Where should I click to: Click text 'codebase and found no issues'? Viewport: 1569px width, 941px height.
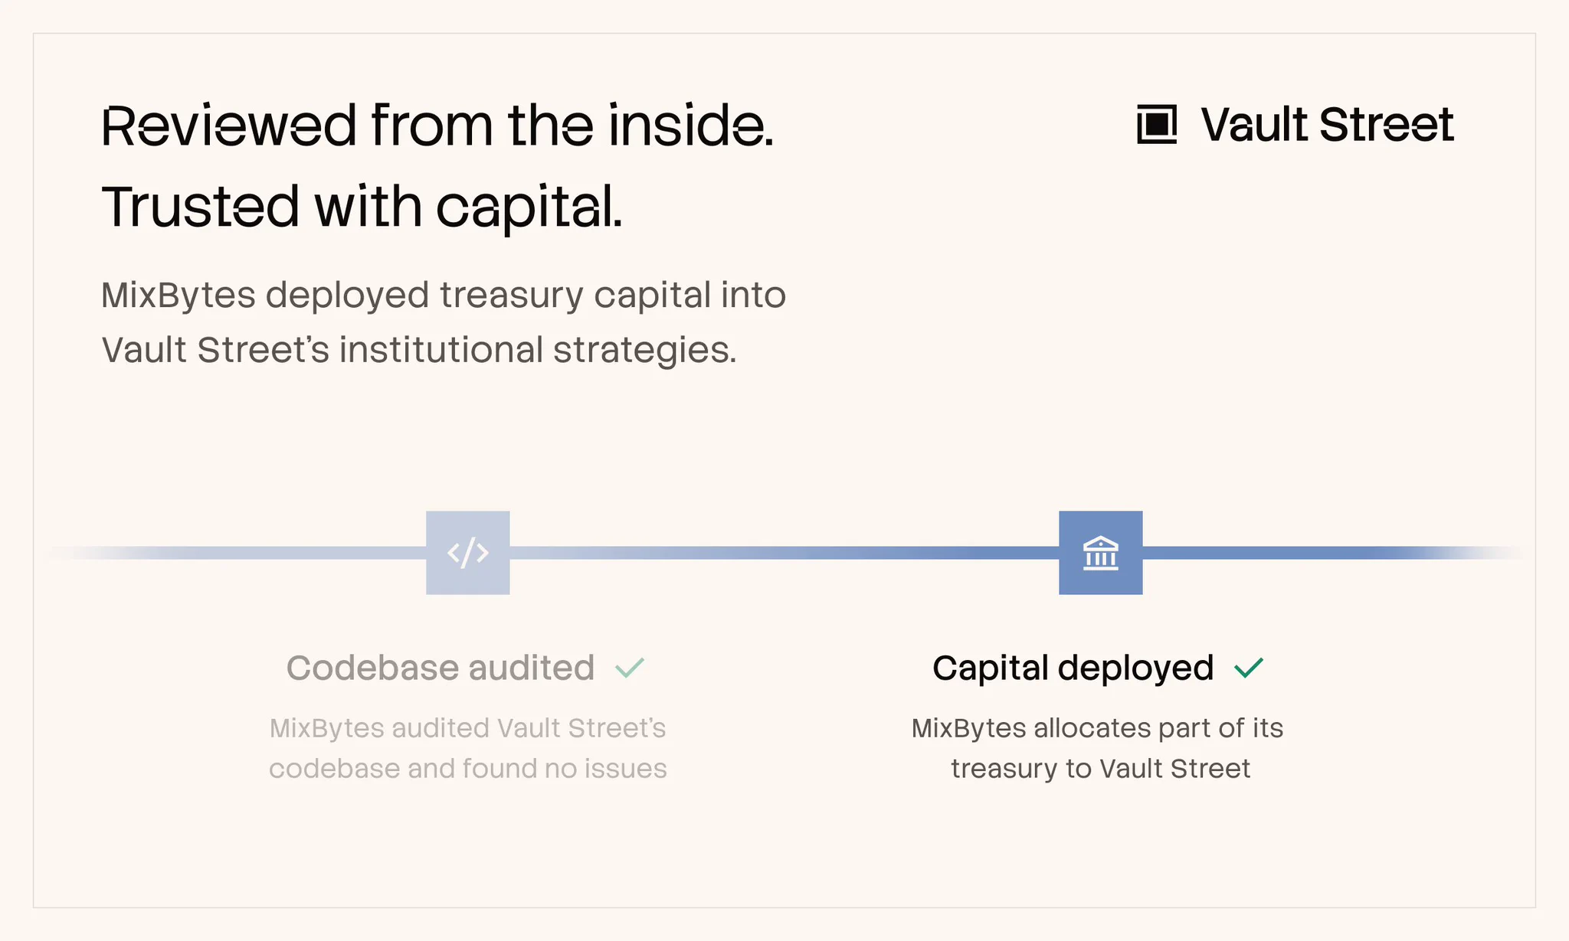pyautogui.click(x=468, y=768)
